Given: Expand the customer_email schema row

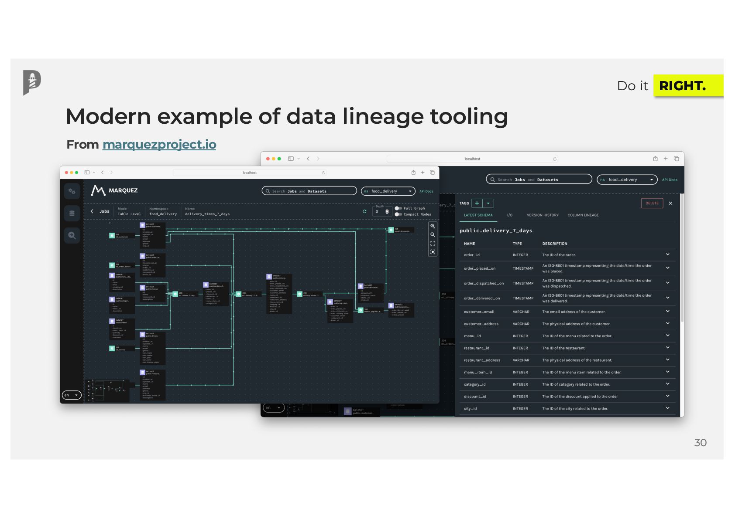Looking at the screenshot, I should point(667,311).
